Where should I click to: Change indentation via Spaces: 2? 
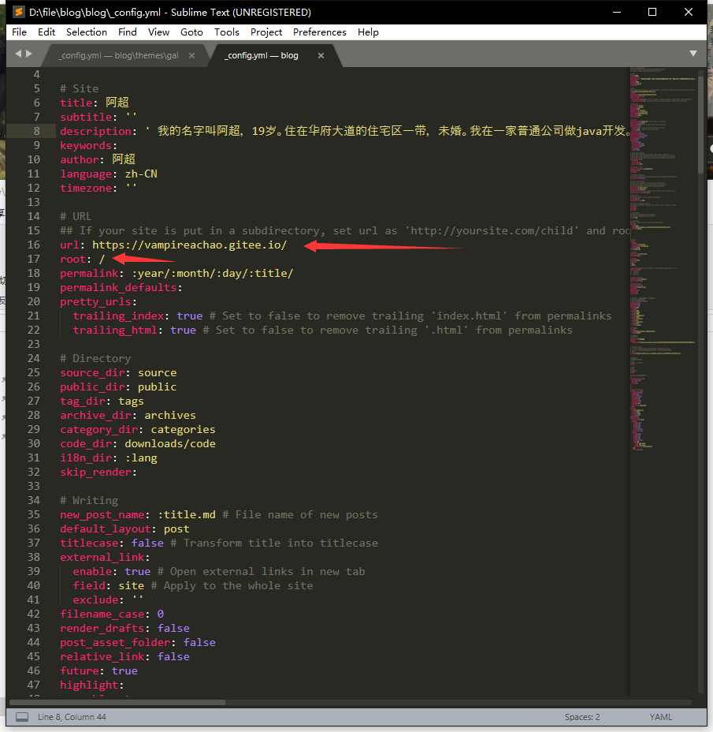581,717
